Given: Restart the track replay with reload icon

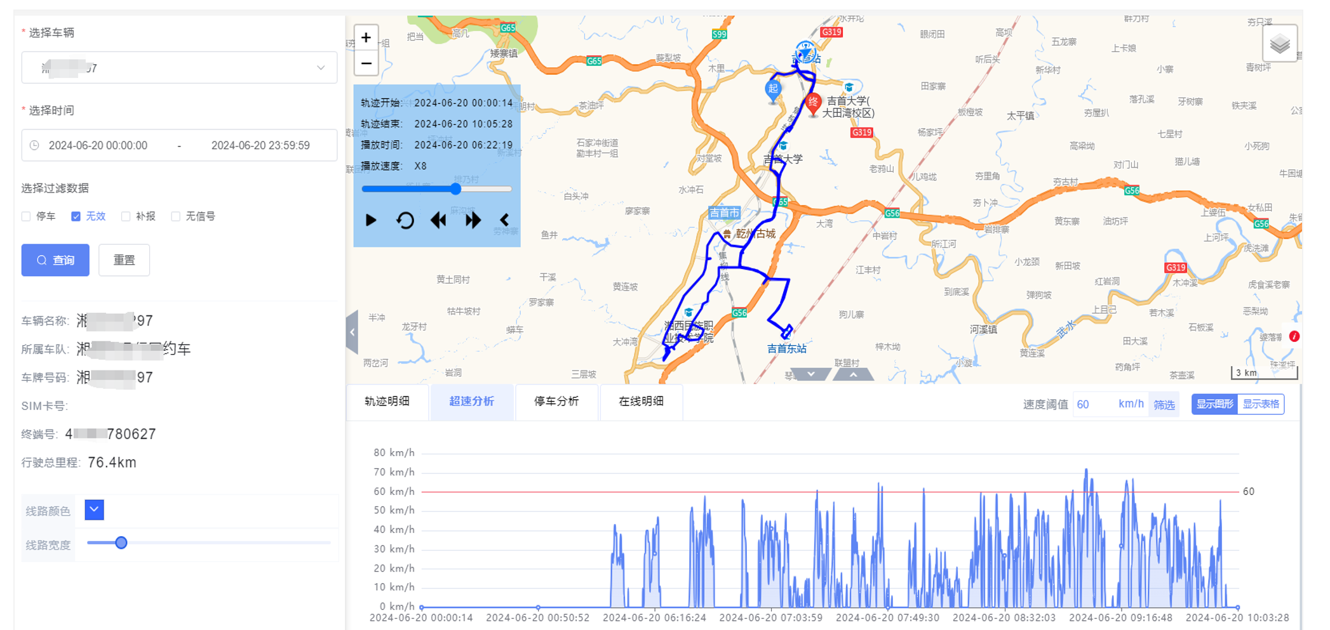Looking at the screenshot, I should pos(405,220).
